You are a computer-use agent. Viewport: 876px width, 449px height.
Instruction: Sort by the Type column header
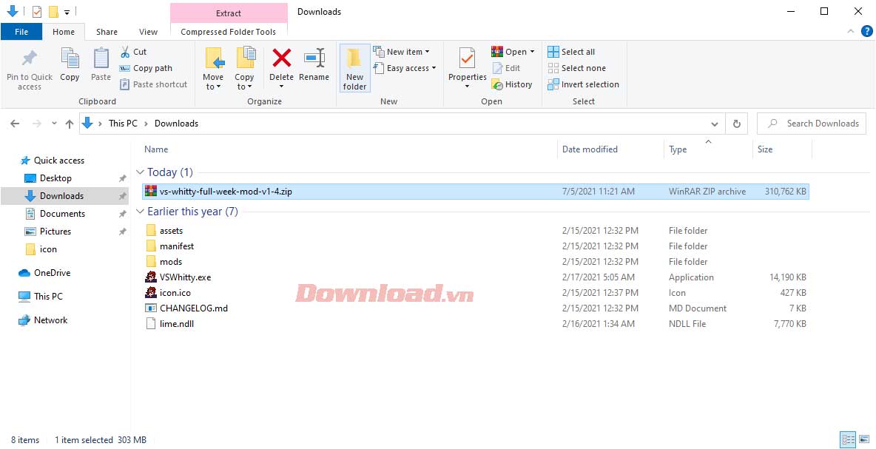pyautogui.click(x=678, y=149)
